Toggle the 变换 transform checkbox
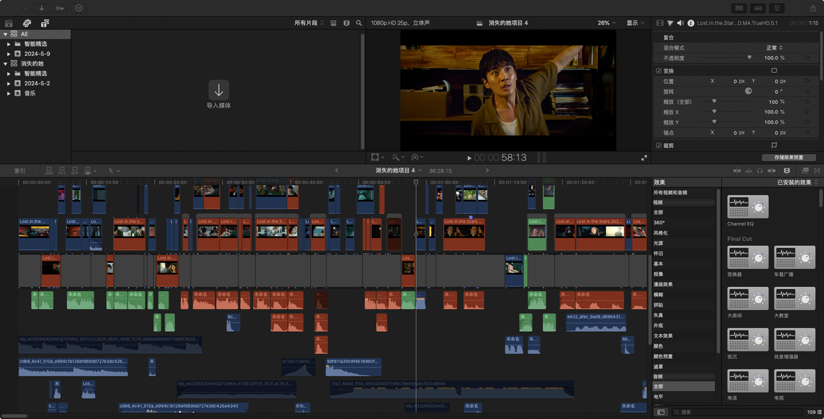The width and height of the screenshot is (824, 419). [x=658, y=71]
